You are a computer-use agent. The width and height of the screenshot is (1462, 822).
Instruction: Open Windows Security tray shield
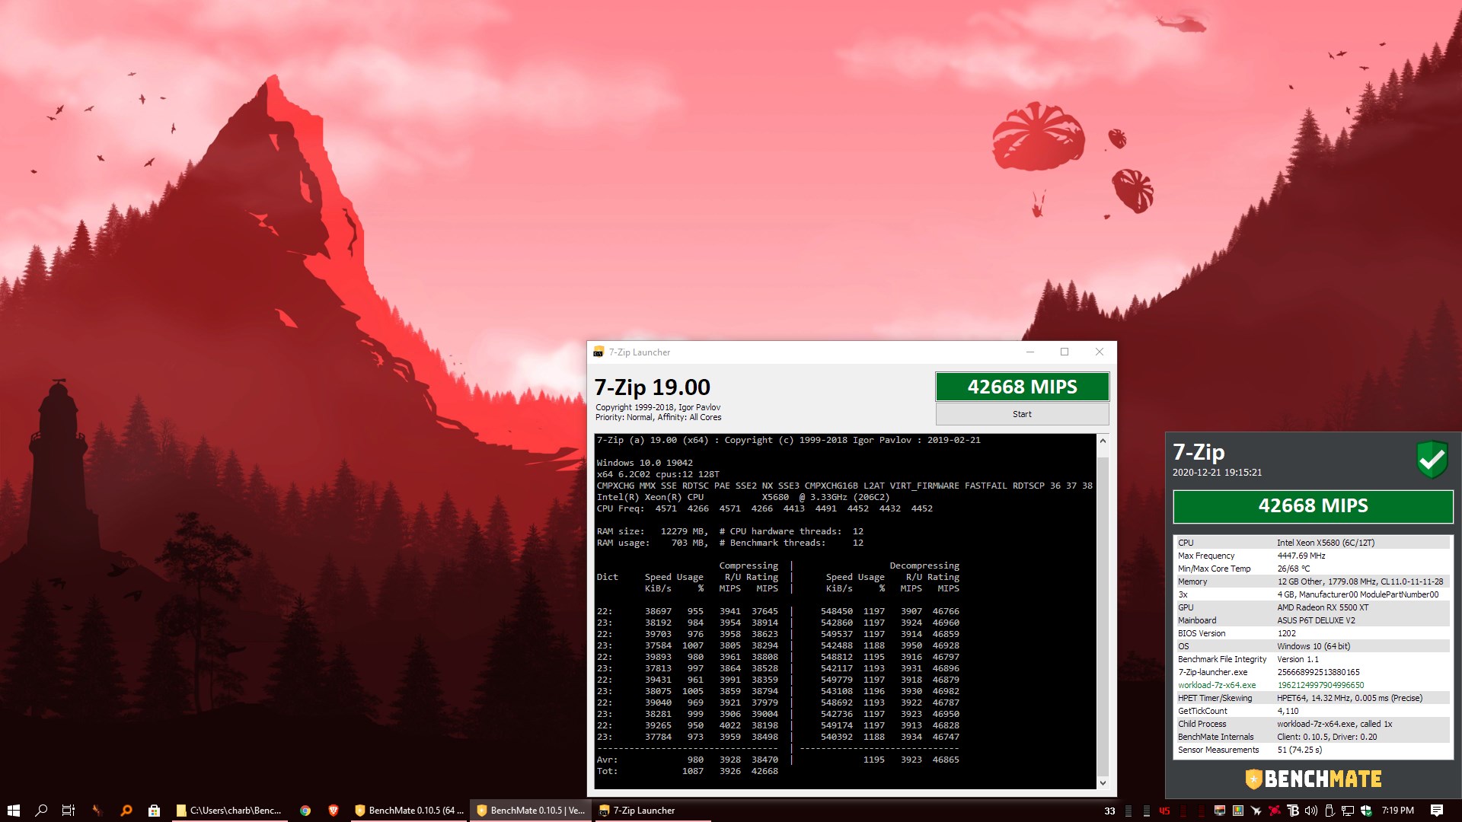tap(1366, 811)
